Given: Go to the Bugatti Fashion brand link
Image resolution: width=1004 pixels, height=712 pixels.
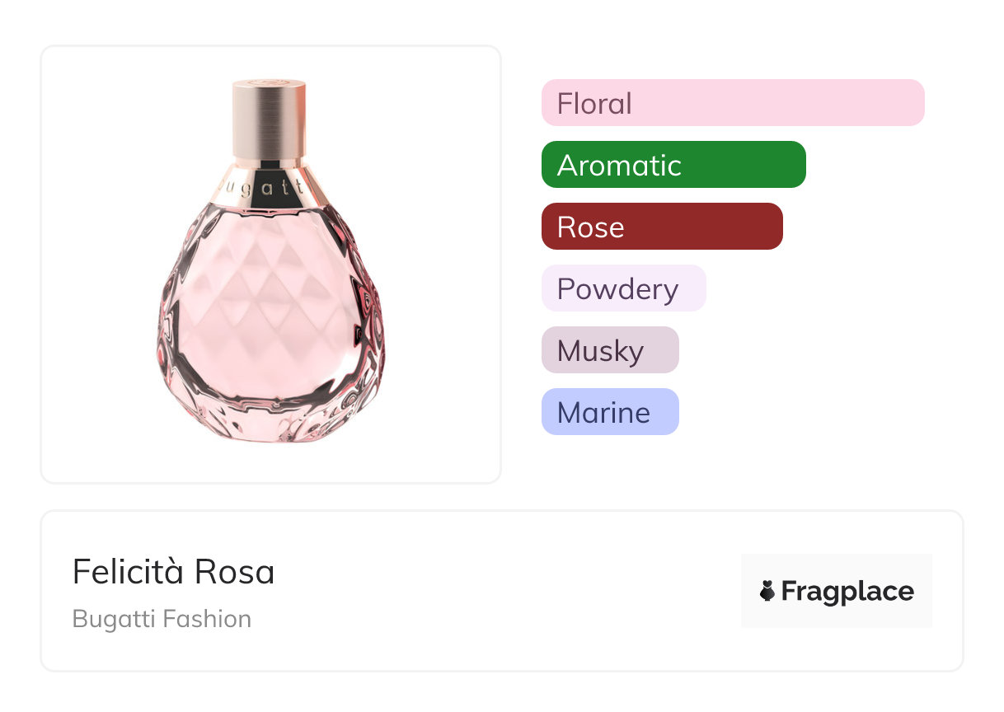Looking at the screenshot, I should point(162,619).
